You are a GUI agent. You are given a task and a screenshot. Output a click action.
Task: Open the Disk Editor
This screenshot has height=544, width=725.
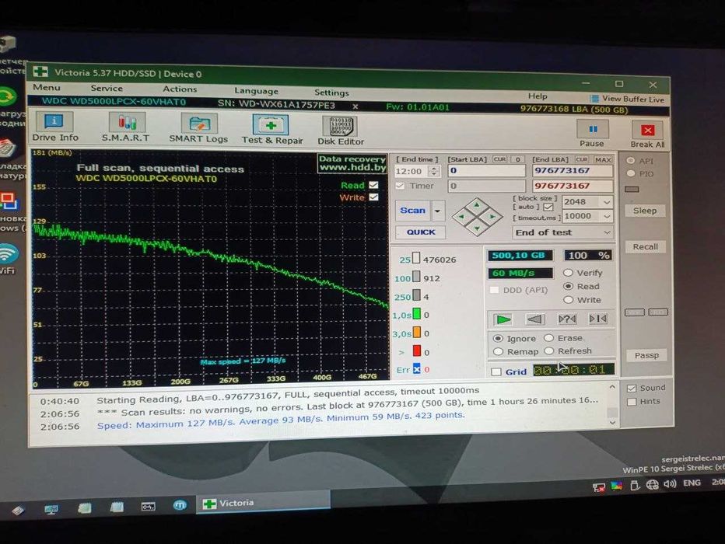(x=341, y=131)
